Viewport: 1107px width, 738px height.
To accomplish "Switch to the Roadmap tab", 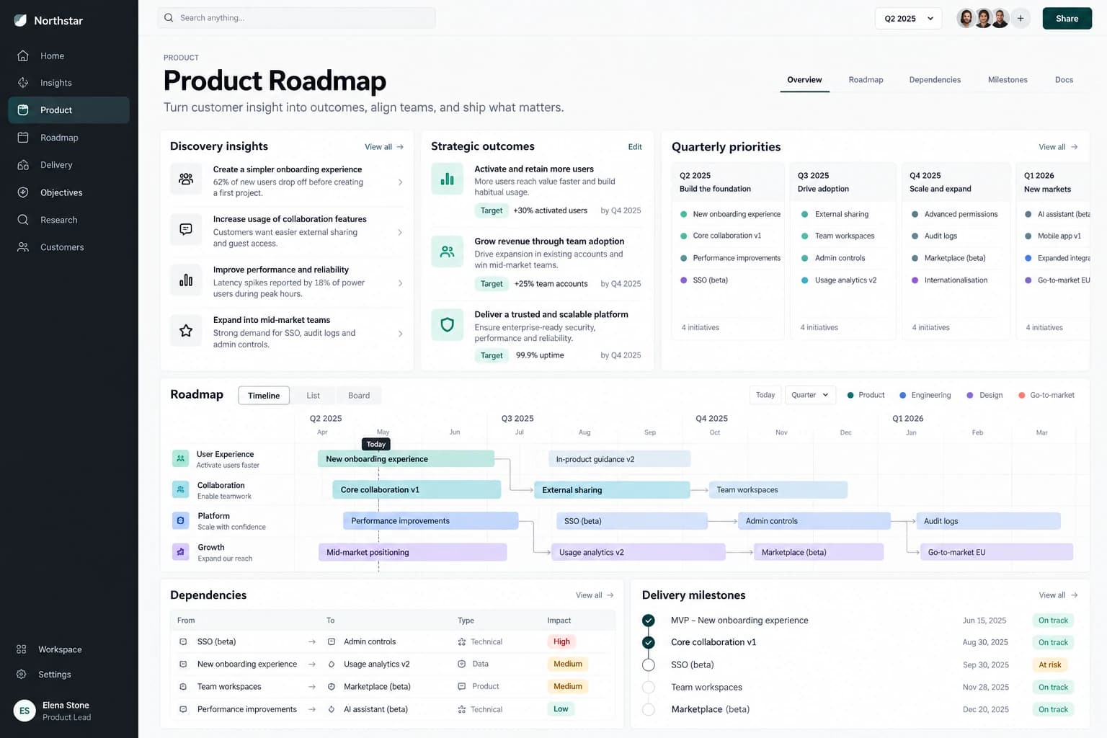I will (x=866, y=80).
